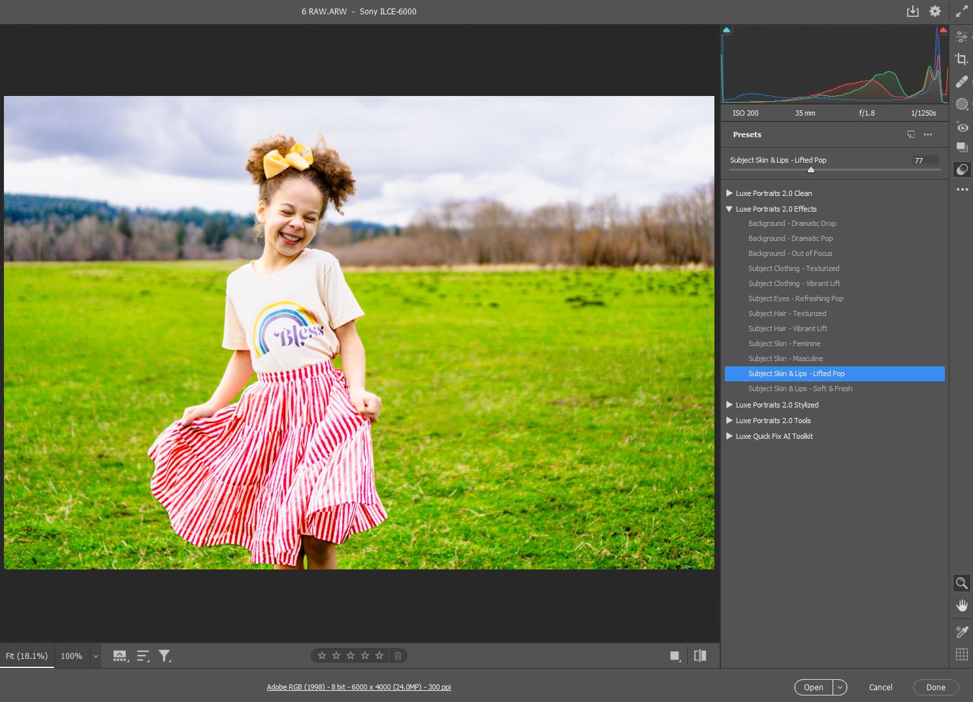Select the Crop tool

click(x=961, y=59)
